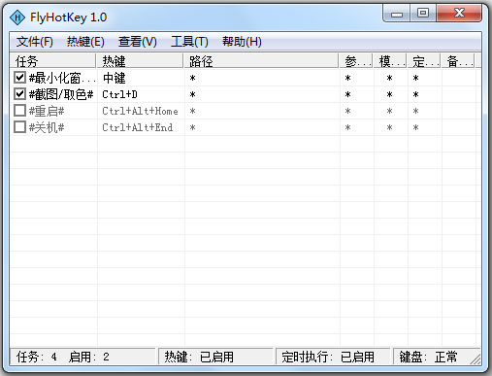Select the #关机# task name

pos(47,127)
